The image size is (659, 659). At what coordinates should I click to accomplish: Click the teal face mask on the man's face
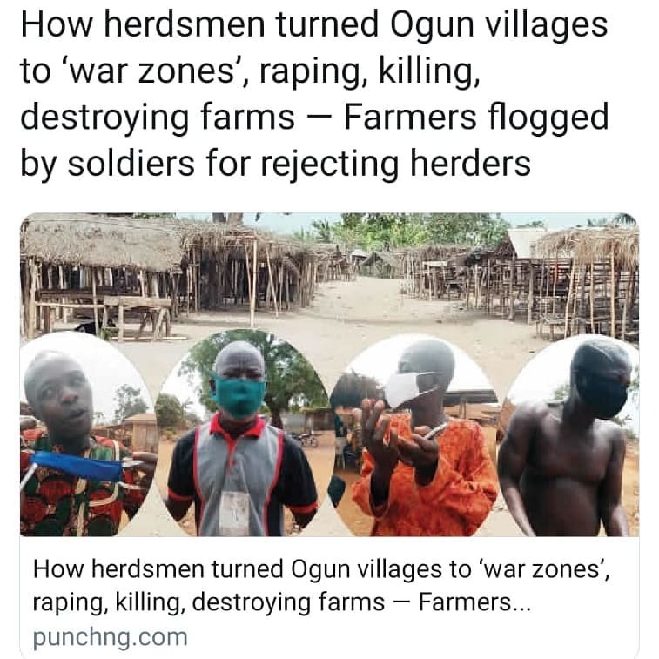(x=239, y=397)
